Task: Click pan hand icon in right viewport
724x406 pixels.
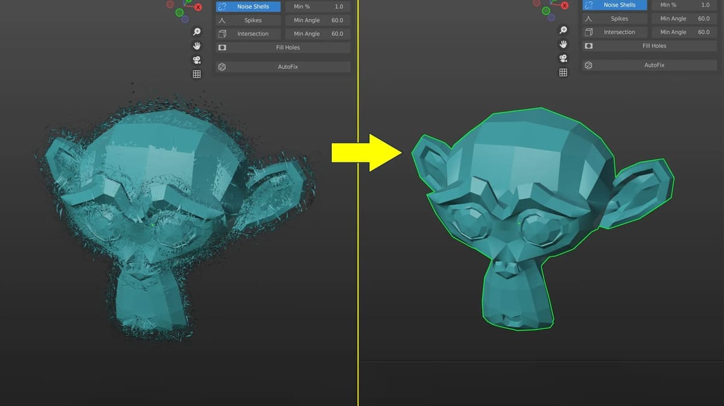Action: point(564,44)
